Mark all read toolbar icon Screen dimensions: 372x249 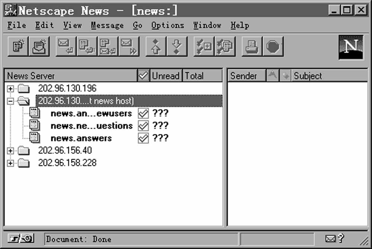tap(225, 46)
